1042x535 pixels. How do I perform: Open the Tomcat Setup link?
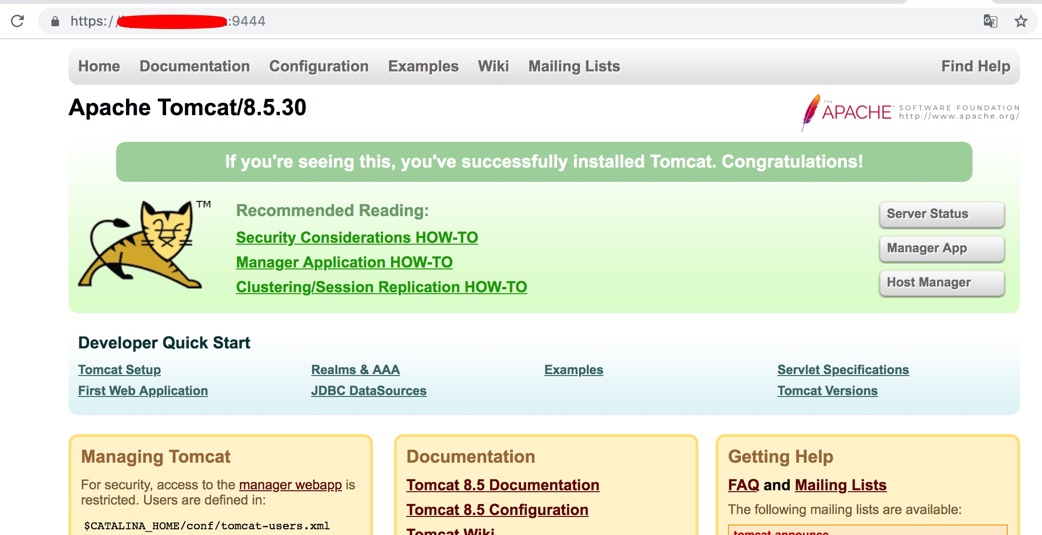[119, 370]
